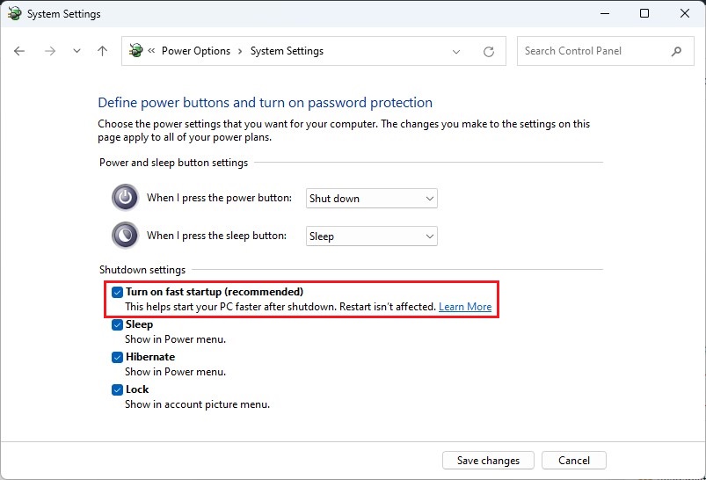Viewport: 706px width, 480px height.
Task: Focus the Search Control Panel field
Action: (x=606, y=51)
